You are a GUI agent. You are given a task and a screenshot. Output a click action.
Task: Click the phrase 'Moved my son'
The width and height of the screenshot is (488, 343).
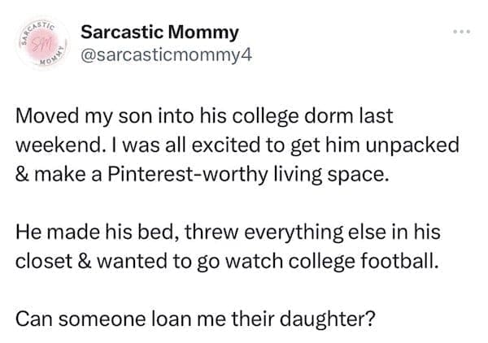pos(72,117)
